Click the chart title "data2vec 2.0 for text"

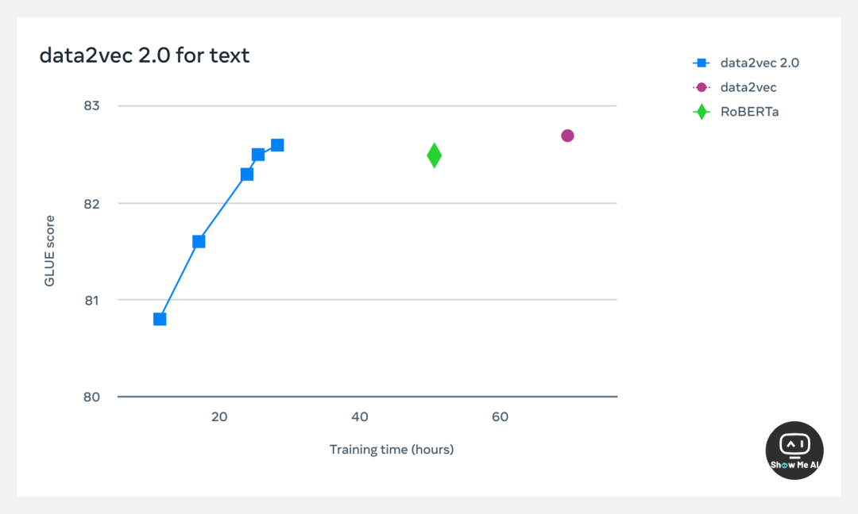(145, 56)
